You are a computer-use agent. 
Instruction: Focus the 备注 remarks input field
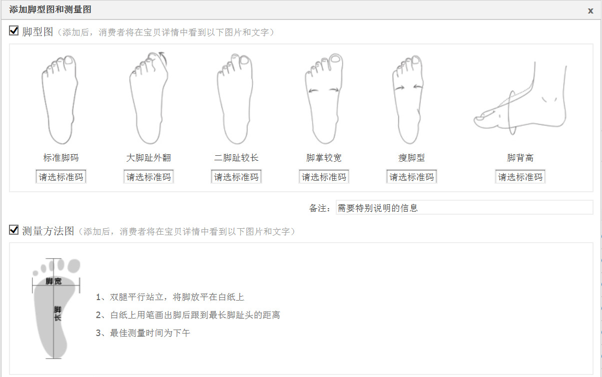tap(464, 208)
